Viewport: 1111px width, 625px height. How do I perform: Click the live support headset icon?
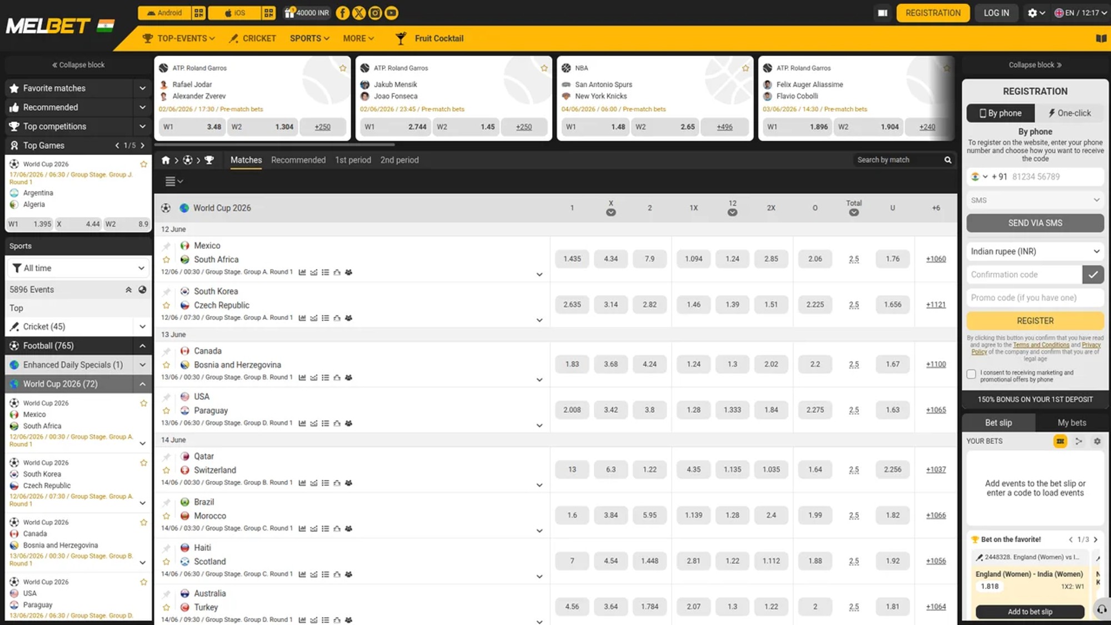coord(1102,609)
